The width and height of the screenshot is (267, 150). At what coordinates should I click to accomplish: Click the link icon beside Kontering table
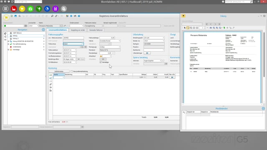click(x=50, y=84)
